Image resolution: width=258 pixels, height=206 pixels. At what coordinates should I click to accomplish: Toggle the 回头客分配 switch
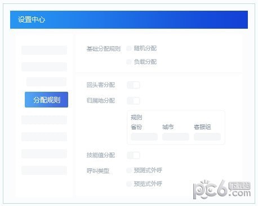coord(134,85)
